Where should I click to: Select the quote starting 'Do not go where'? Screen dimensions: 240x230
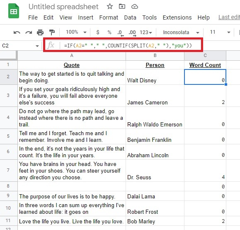click(72, 118)
